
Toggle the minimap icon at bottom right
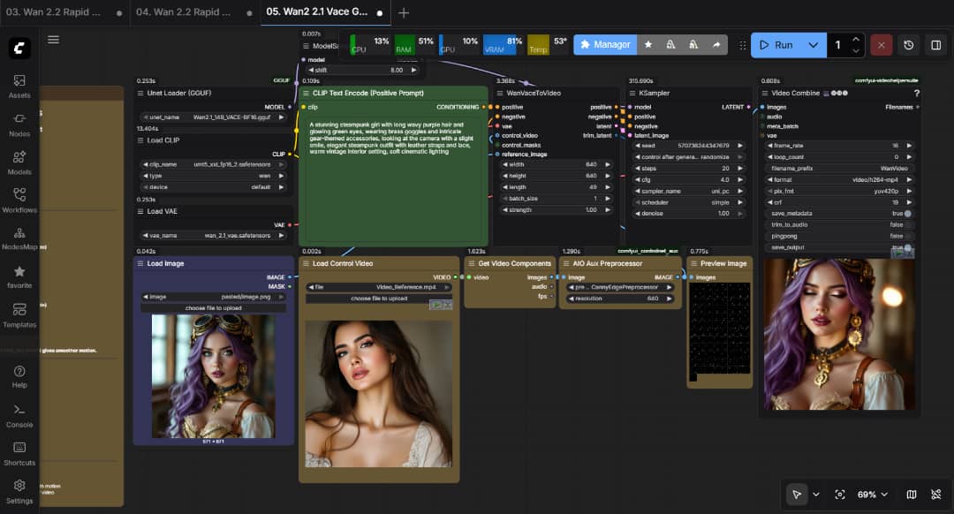point(911,495)
